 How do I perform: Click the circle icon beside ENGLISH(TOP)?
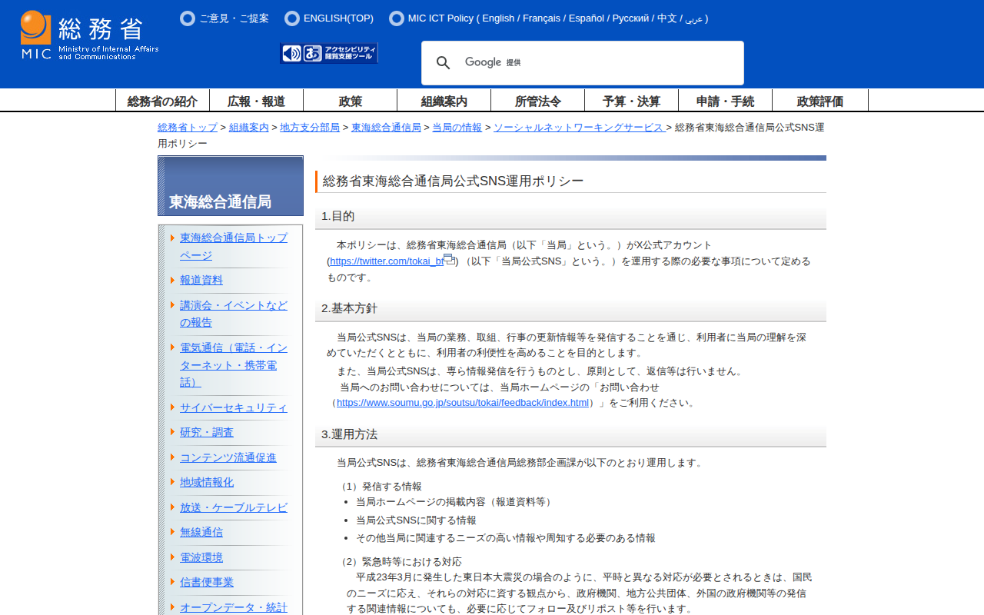(x=292, y=18)
